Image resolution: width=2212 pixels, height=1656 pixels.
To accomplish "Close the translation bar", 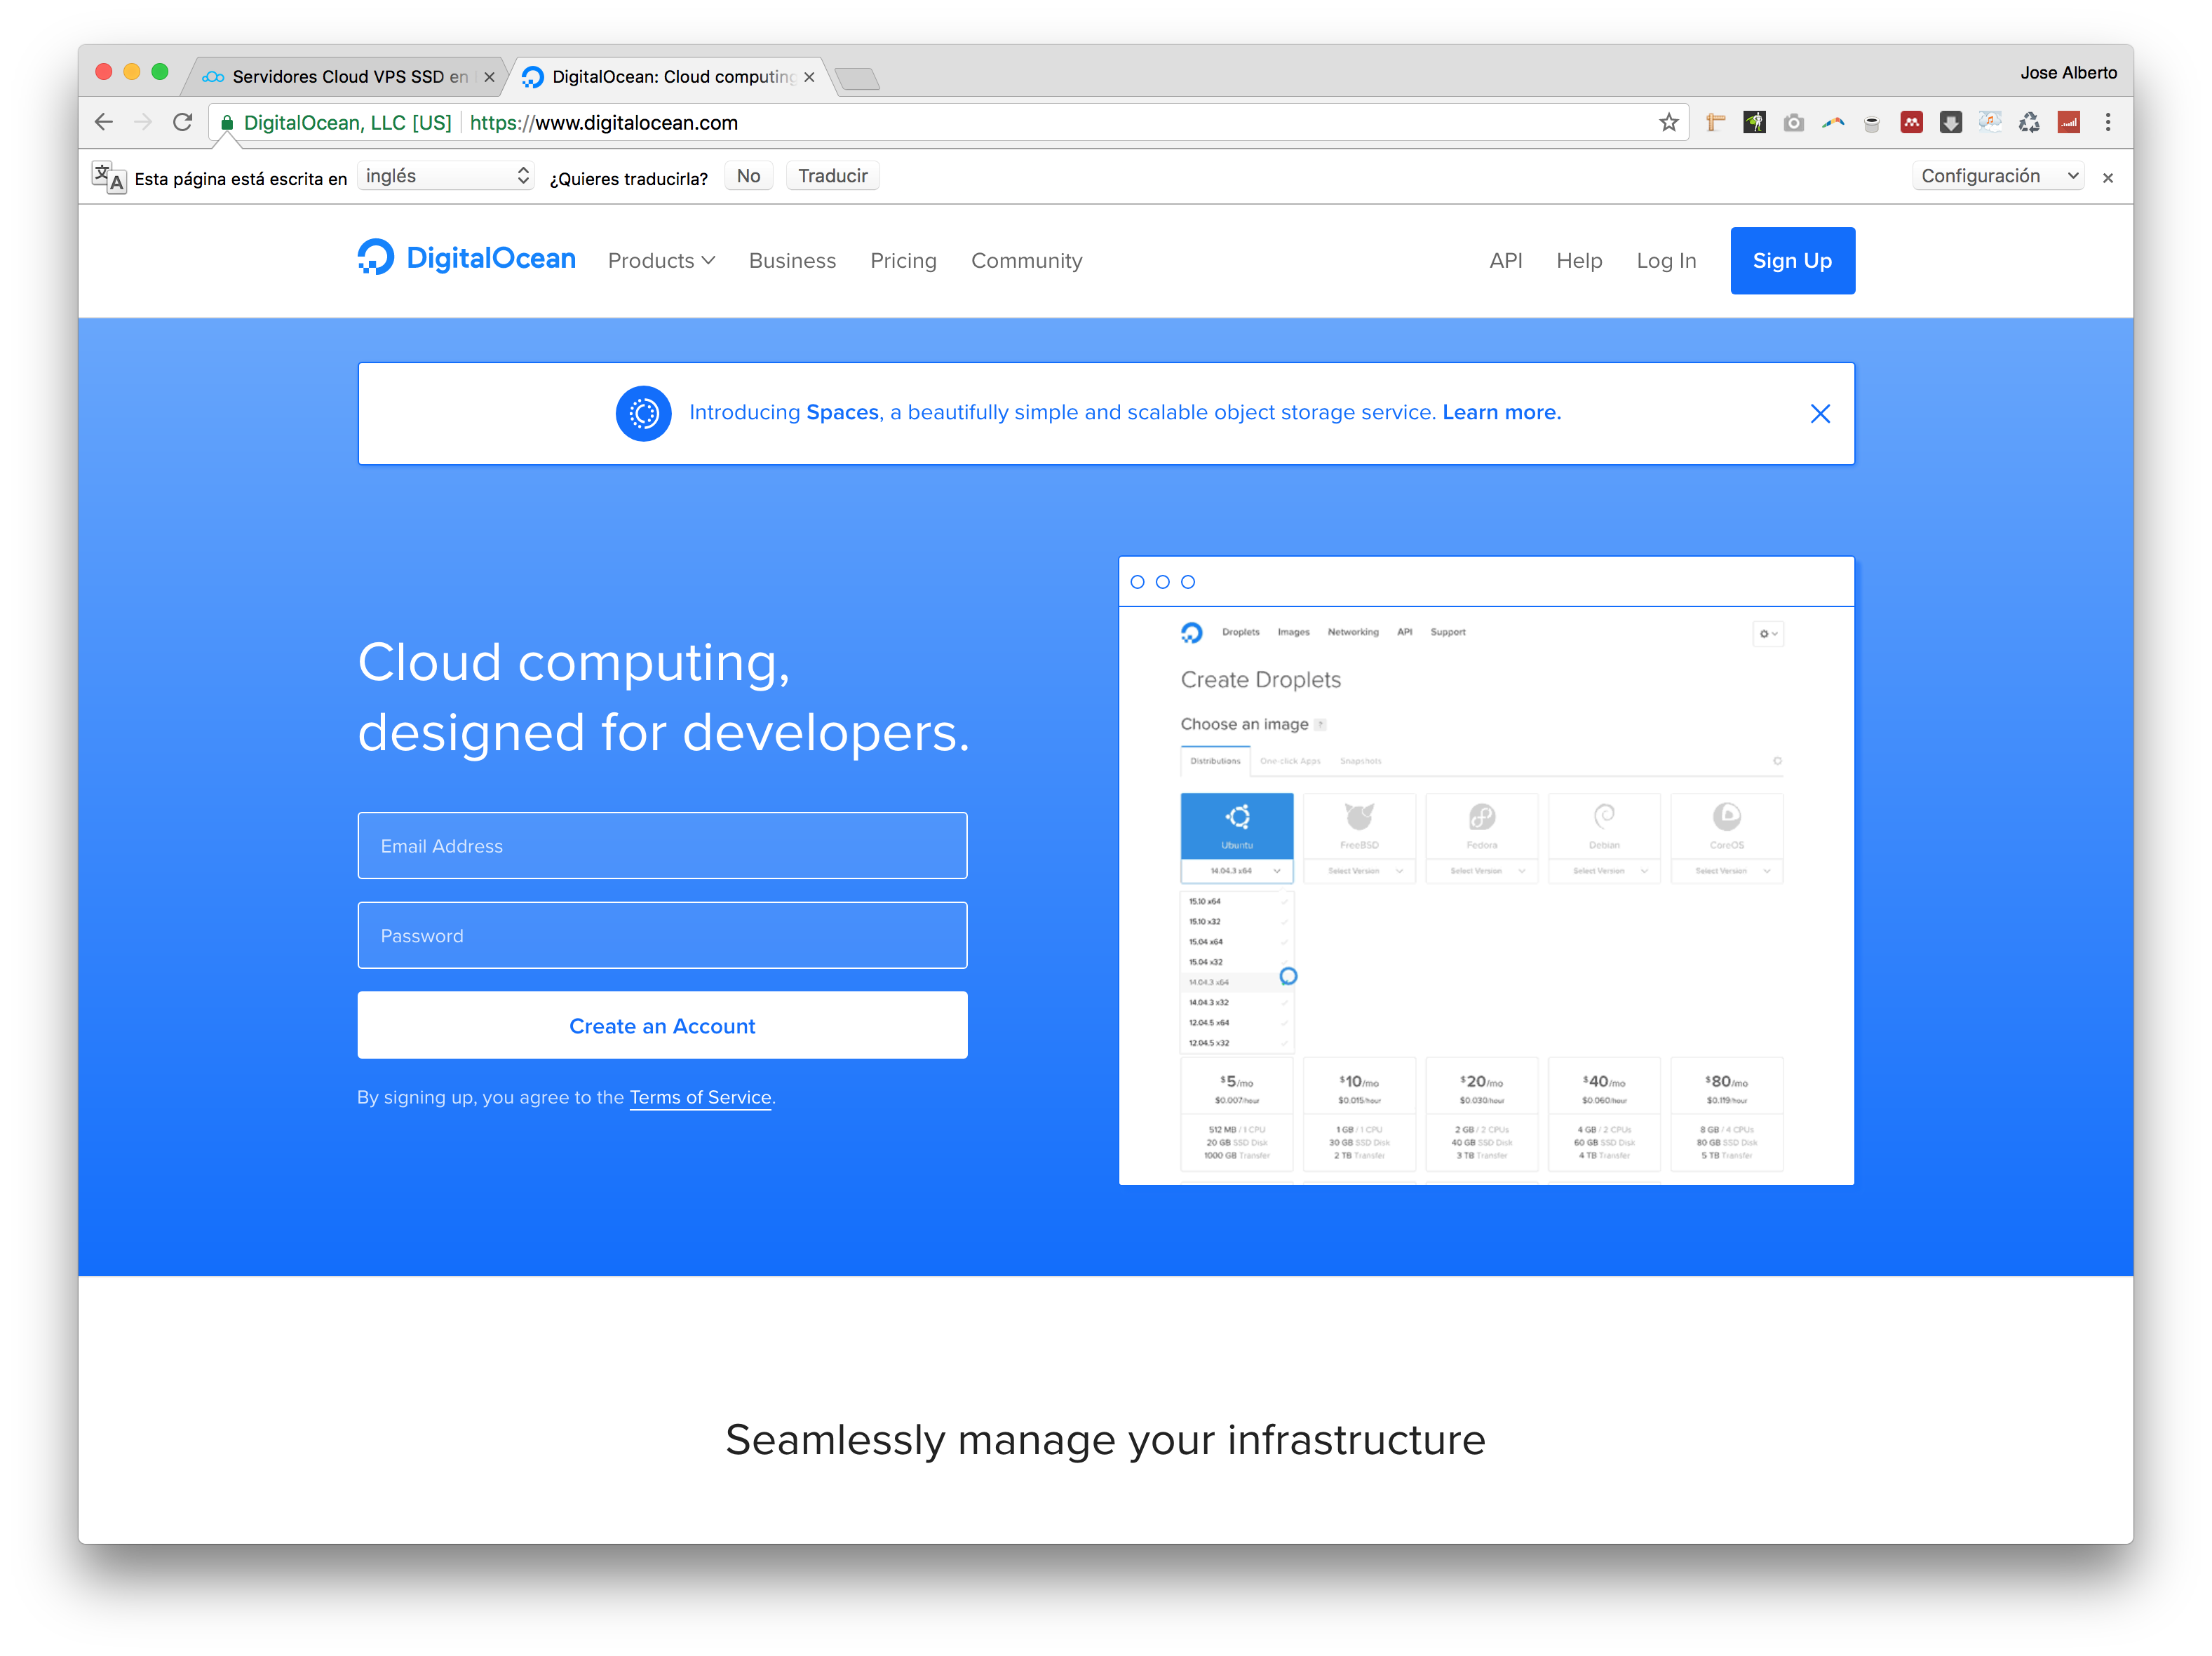I will [x=2108, y=178].
